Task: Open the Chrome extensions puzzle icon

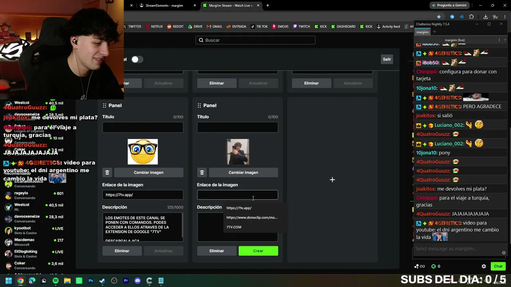Action: [x=471, y=17]
